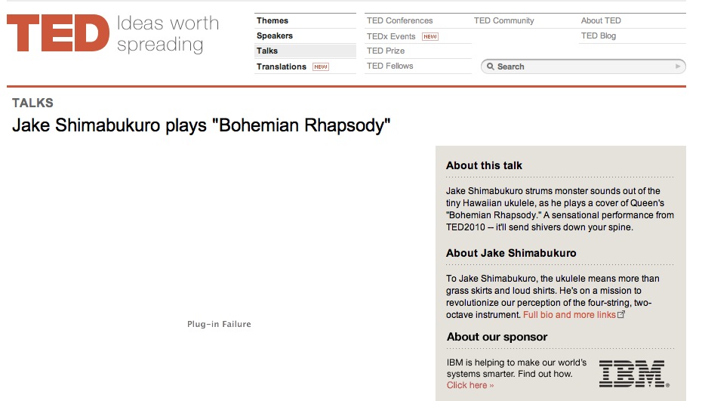Click the Ideas worth spreading tagline
Image resolution: width=702 pixels, height=401 pixels.
168,33
